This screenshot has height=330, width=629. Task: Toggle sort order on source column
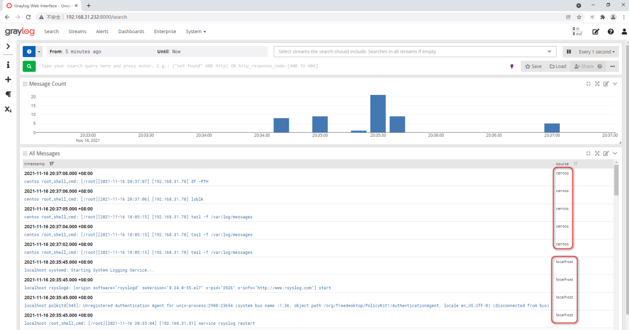coord(575,164)
